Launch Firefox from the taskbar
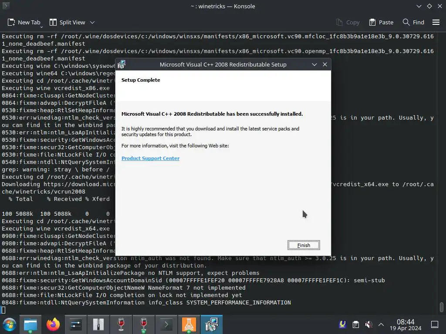 [53, 324]
